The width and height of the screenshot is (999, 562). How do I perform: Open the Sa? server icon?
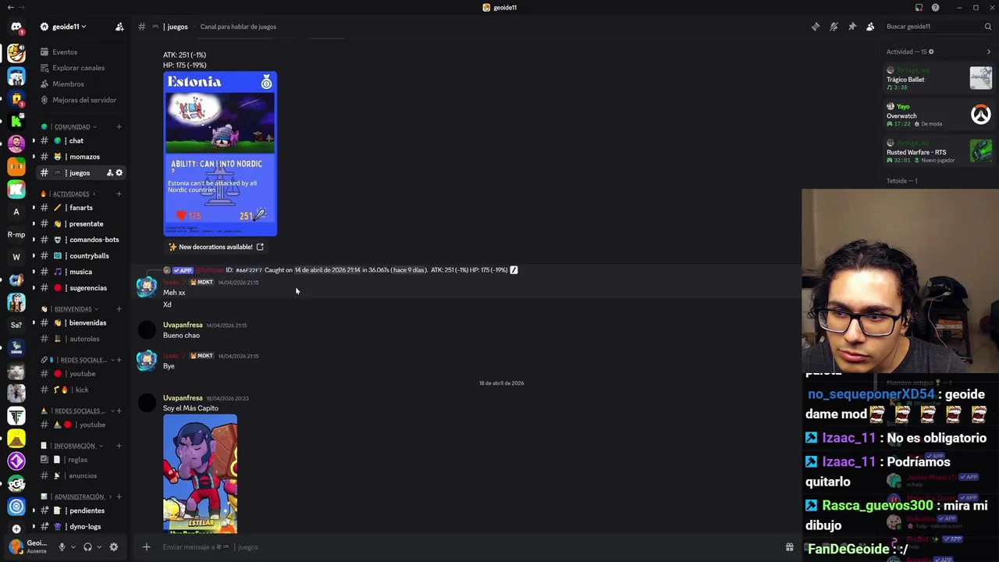16,325
